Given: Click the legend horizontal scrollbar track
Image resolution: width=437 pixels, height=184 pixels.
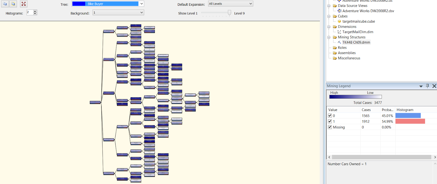Looking at the screenshot, I should tap(382, 157).
